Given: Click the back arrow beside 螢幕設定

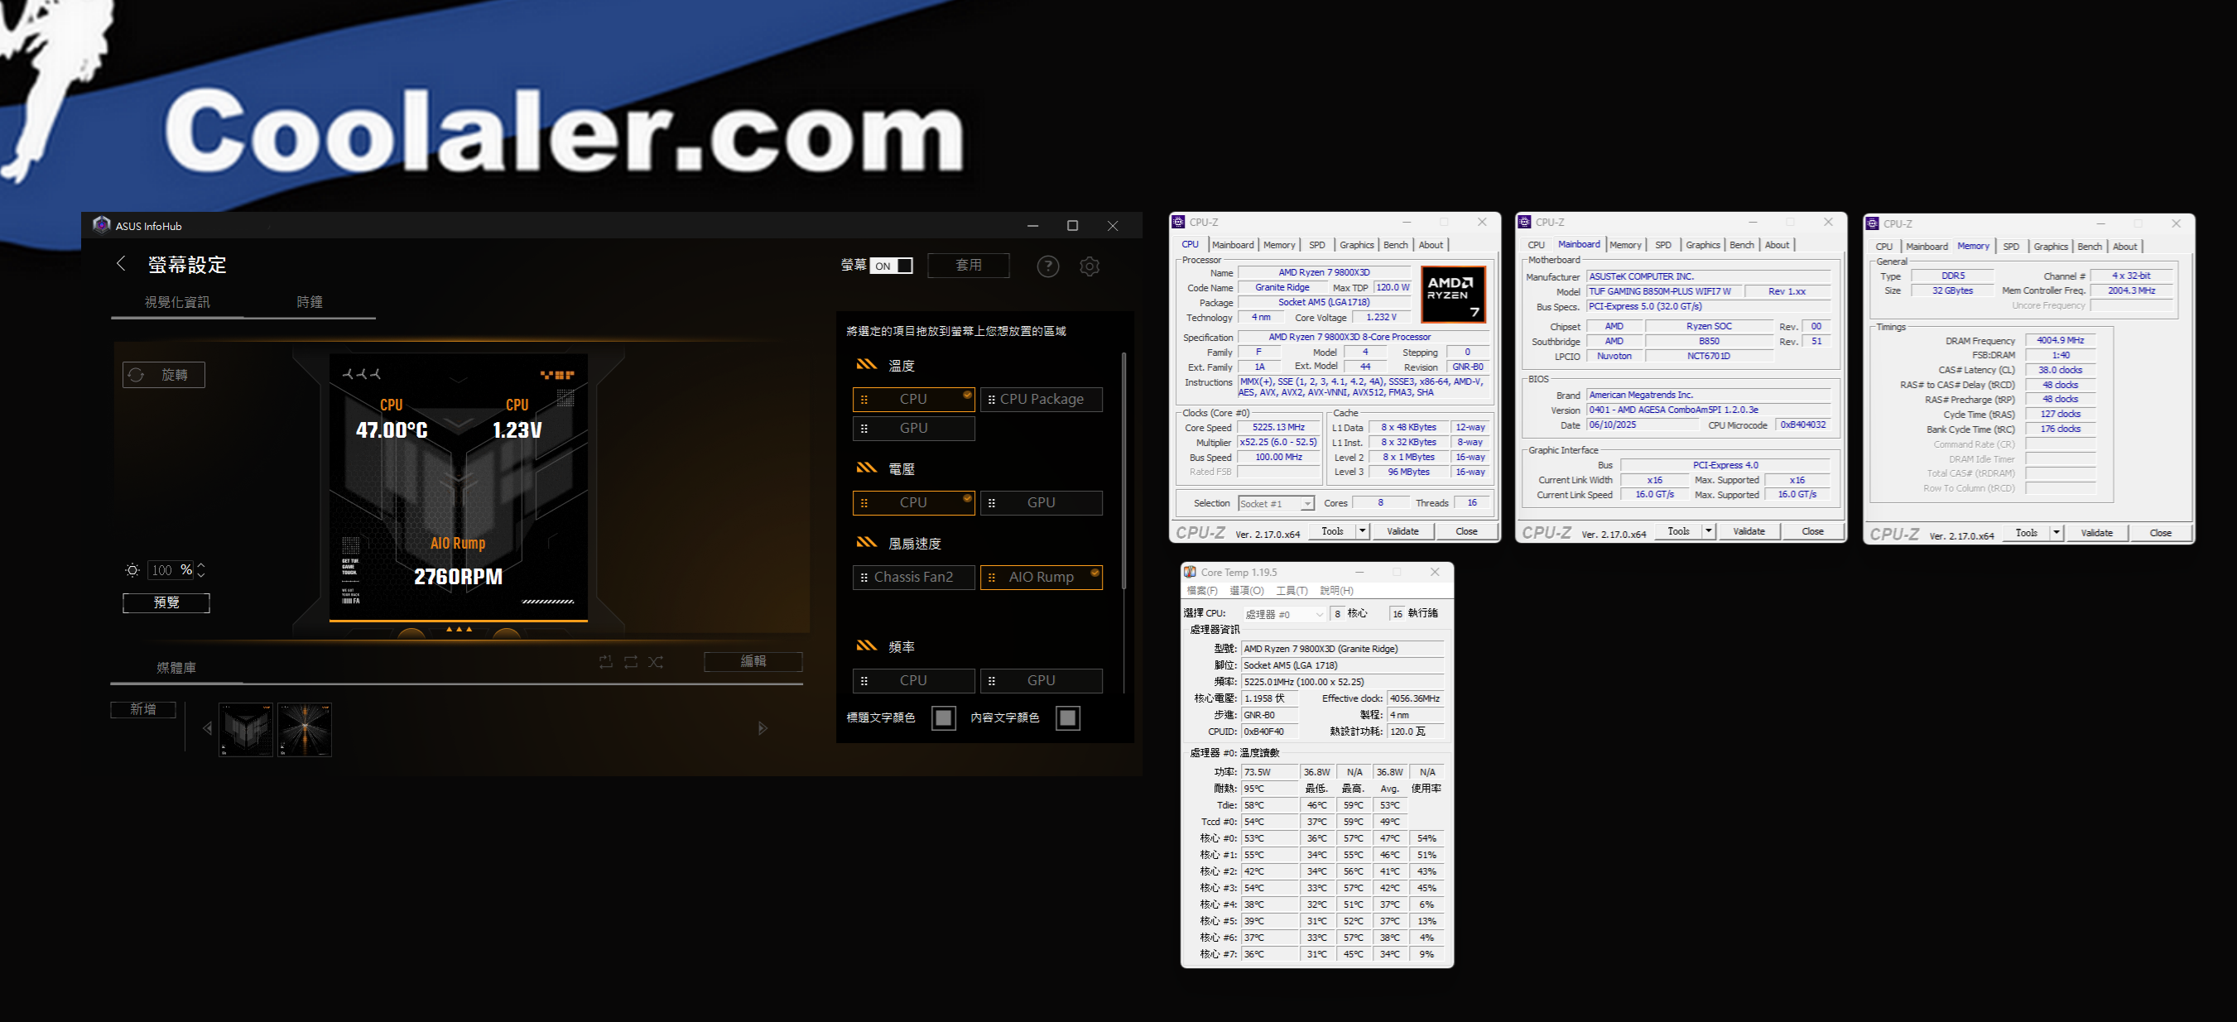Looking at the screenshot, I should click(x=121, y=264).
